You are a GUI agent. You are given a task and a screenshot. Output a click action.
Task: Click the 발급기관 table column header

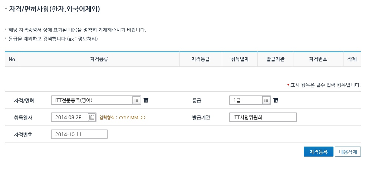275,59
